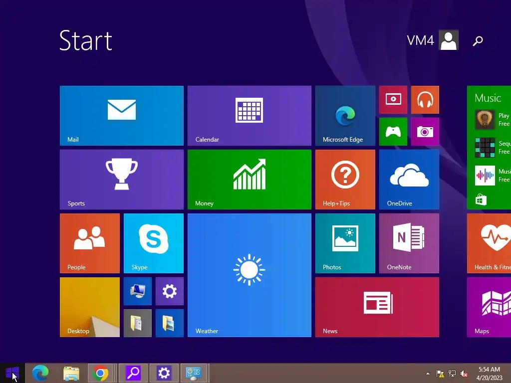The image size is (511, 383).
Task: Open the Calendar tile
Action: (x=250, y=116)
